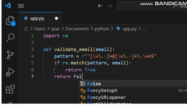
Task: Choose the FancyURLopener autocomplete suggestion
Action: tap(133, 97)
